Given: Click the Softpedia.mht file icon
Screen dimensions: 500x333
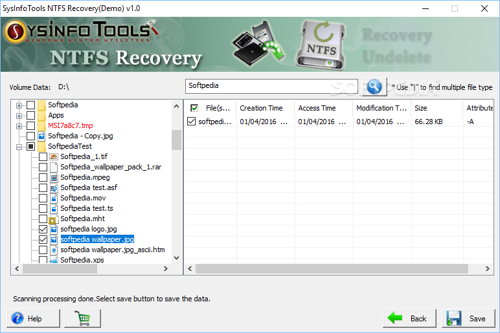Looking at the screenshot, I should (53, 219).
